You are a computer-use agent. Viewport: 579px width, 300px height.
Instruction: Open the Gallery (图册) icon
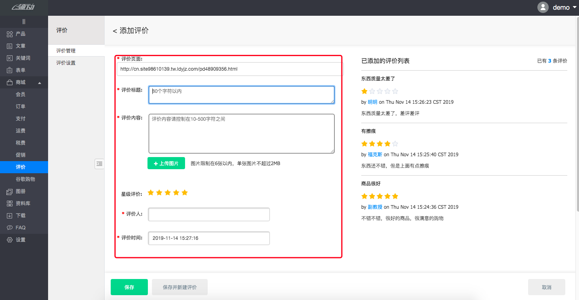point(10,191)
